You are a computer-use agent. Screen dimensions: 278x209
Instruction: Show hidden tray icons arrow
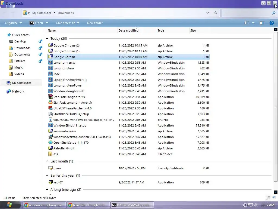pos(245,205)
